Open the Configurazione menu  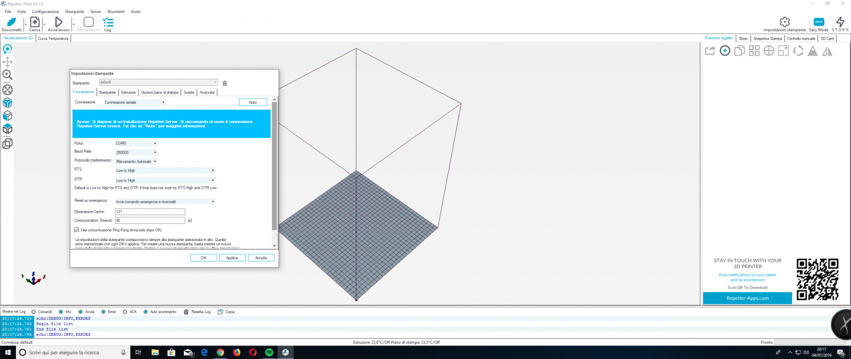[45, 11]
